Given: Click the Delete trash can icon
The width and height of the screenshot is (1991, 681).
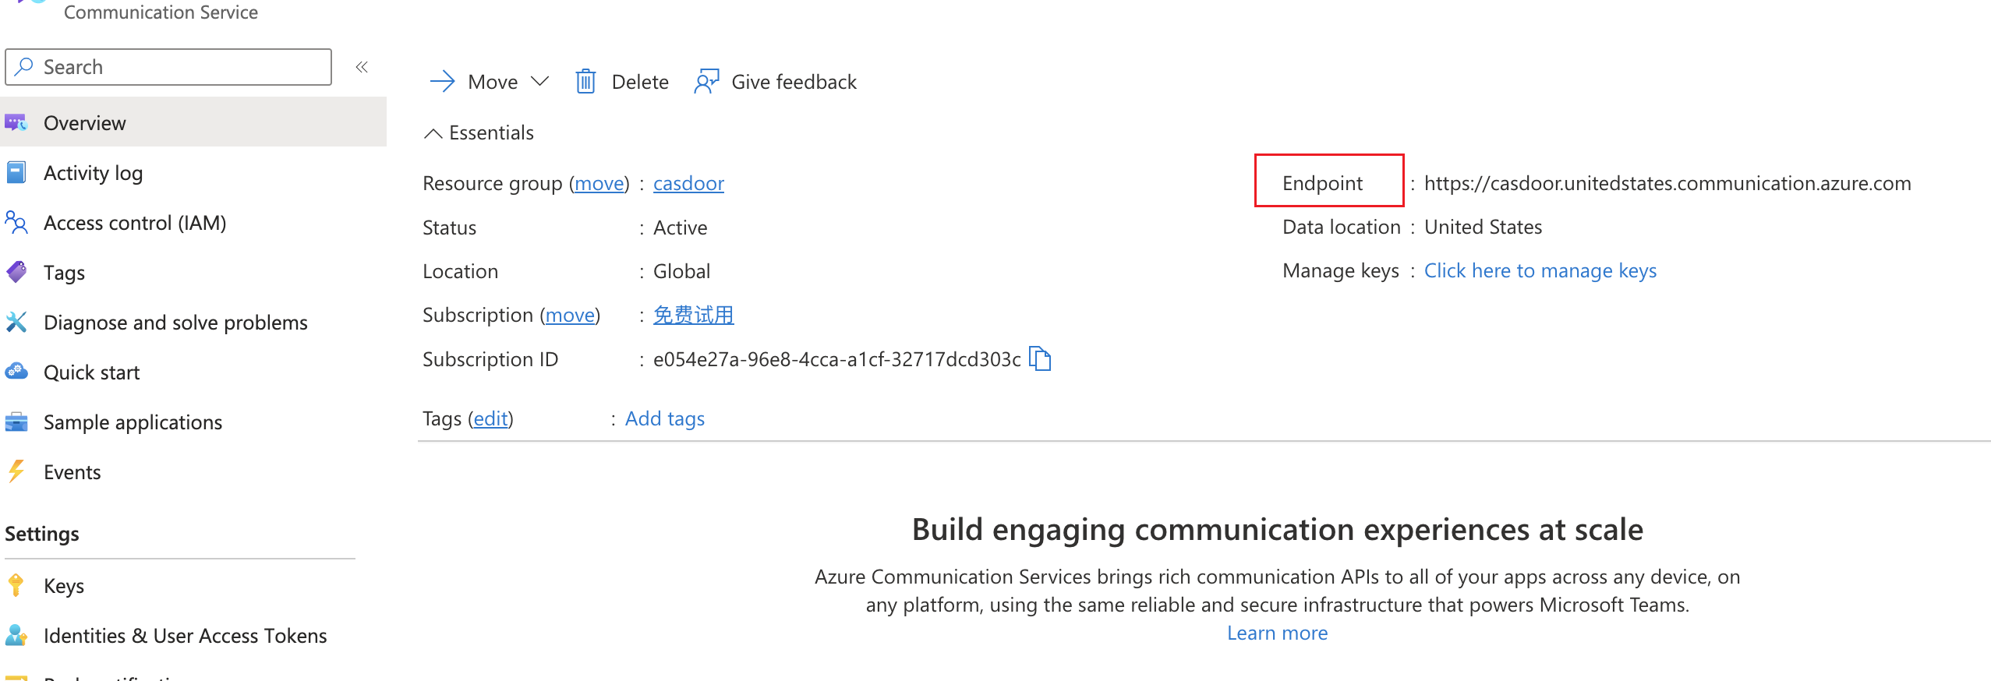Looking at the screenshot, I should (x=585, y=82).
